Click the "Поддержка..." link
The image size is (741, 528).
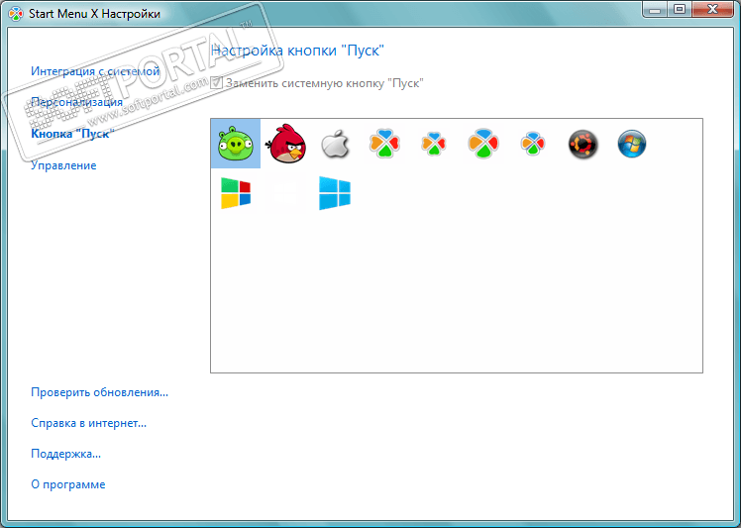(65, 454)
